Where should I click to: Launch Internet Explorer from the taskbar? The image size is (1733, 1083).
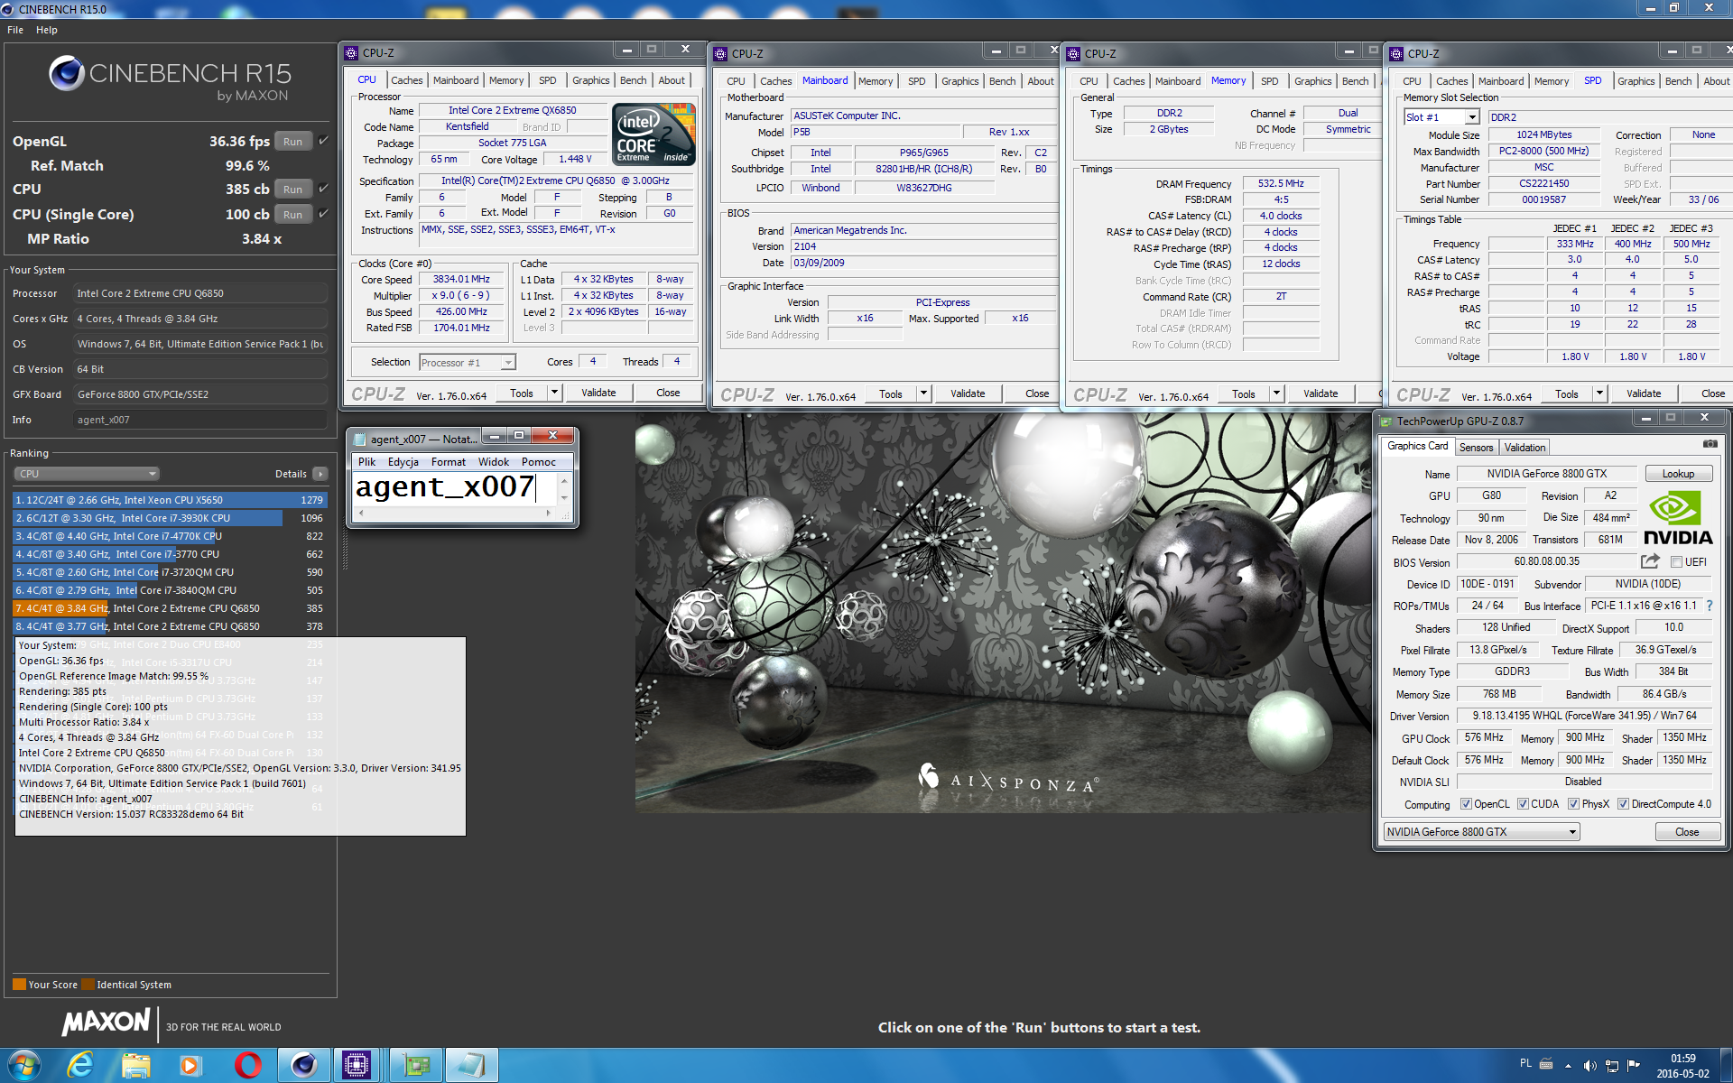[80, 1066]
